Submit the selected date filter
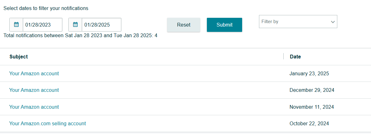Image resolution: width=371 pixels, height=134 pixels. pyautogui.click(x=224, y=25)
